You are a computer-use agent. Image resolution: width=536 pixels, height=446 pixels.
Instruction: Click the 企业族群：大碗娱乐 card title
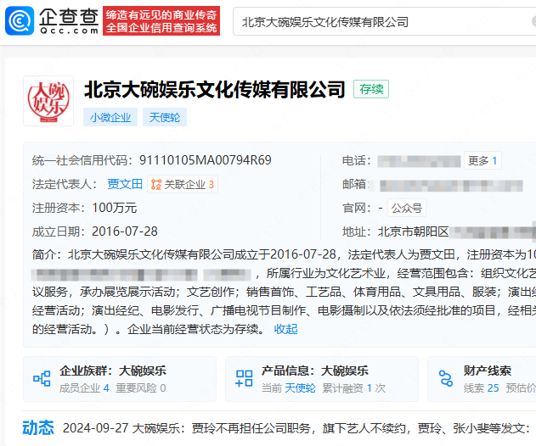(x=113, y=371)
